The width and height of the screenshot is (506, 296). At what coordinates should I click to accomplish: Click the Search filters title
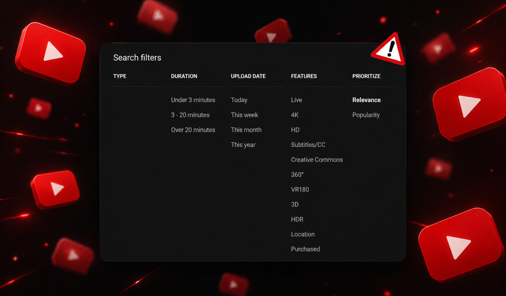[137, 58]
